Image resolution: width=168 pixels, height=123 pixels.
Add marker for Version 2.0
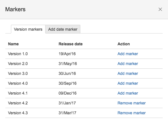point(128,64)
